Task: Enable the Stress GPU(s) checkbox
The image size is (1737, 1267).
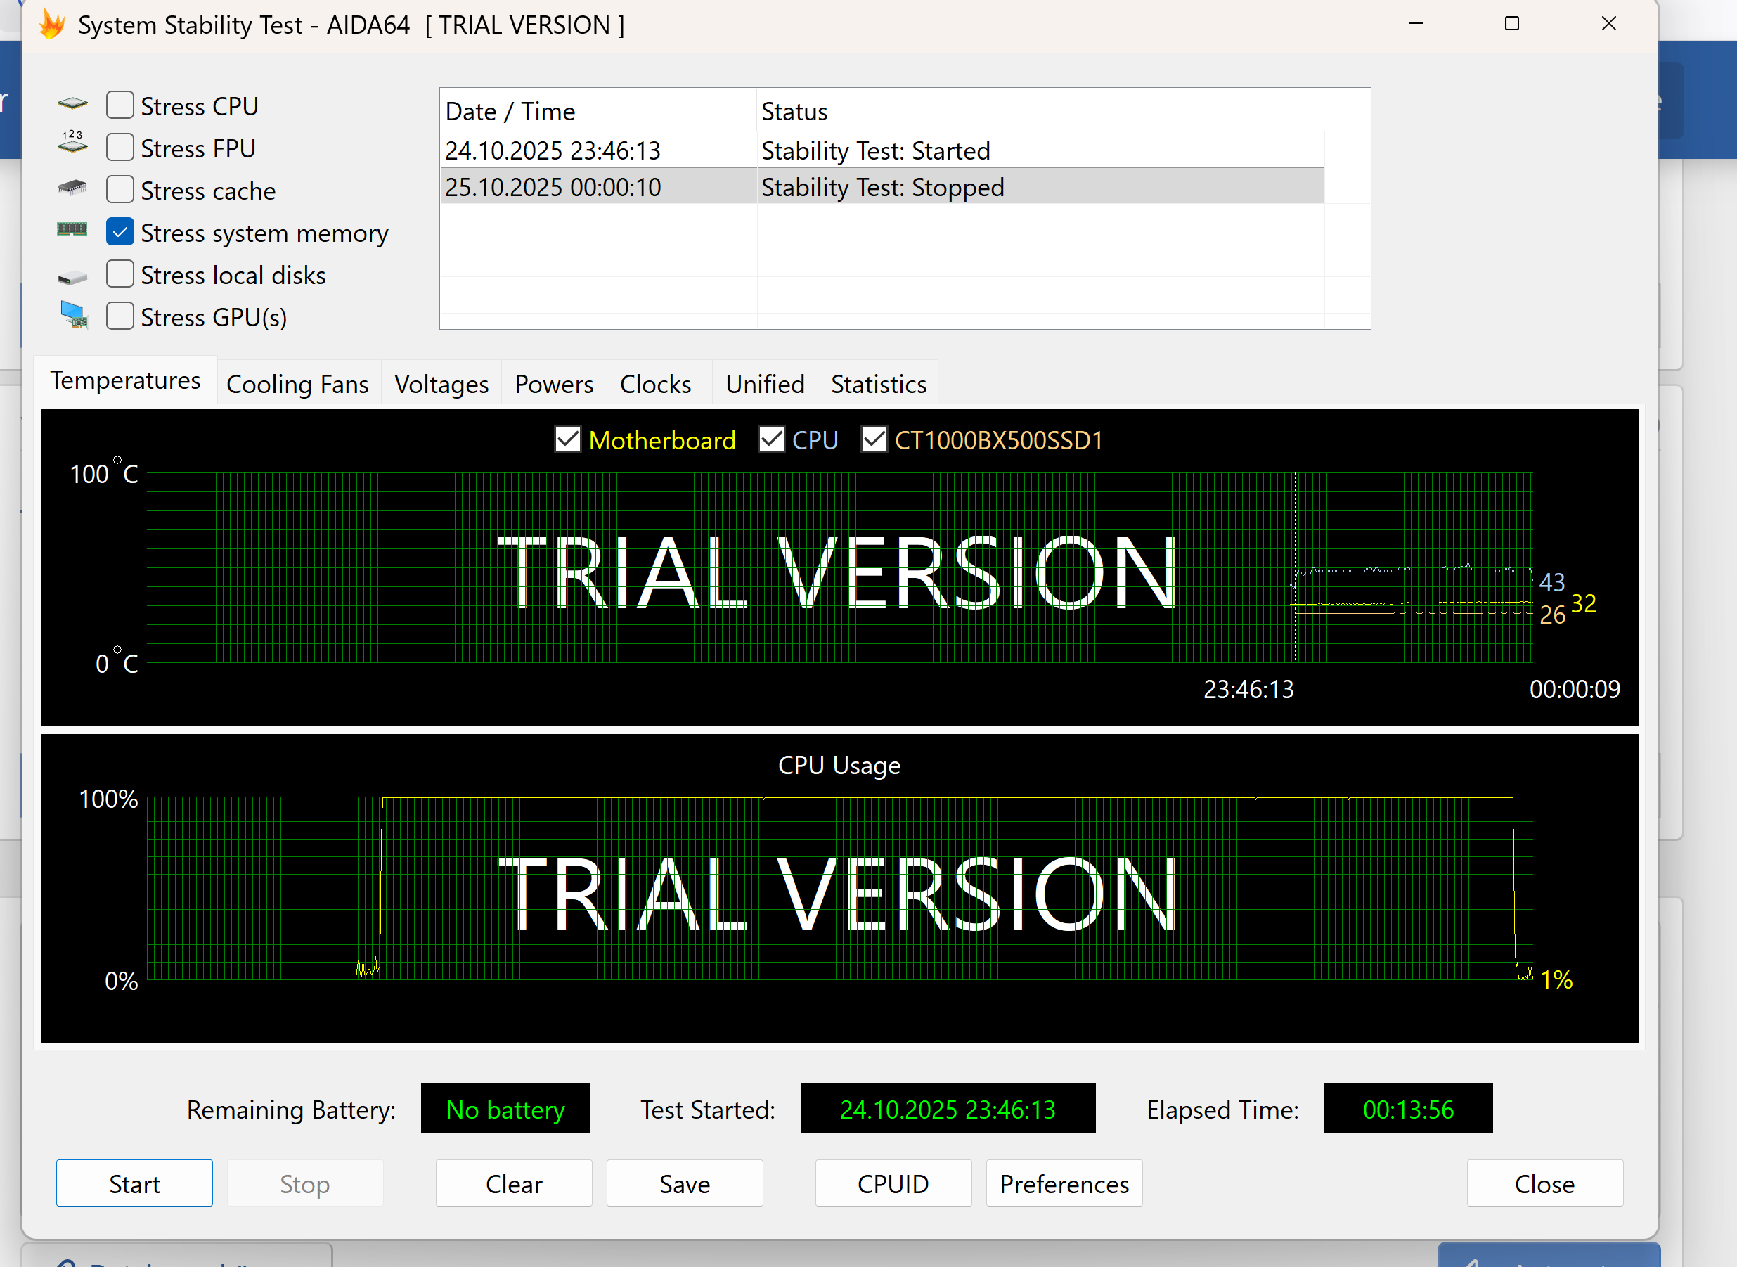Action: tap(120, 316)
